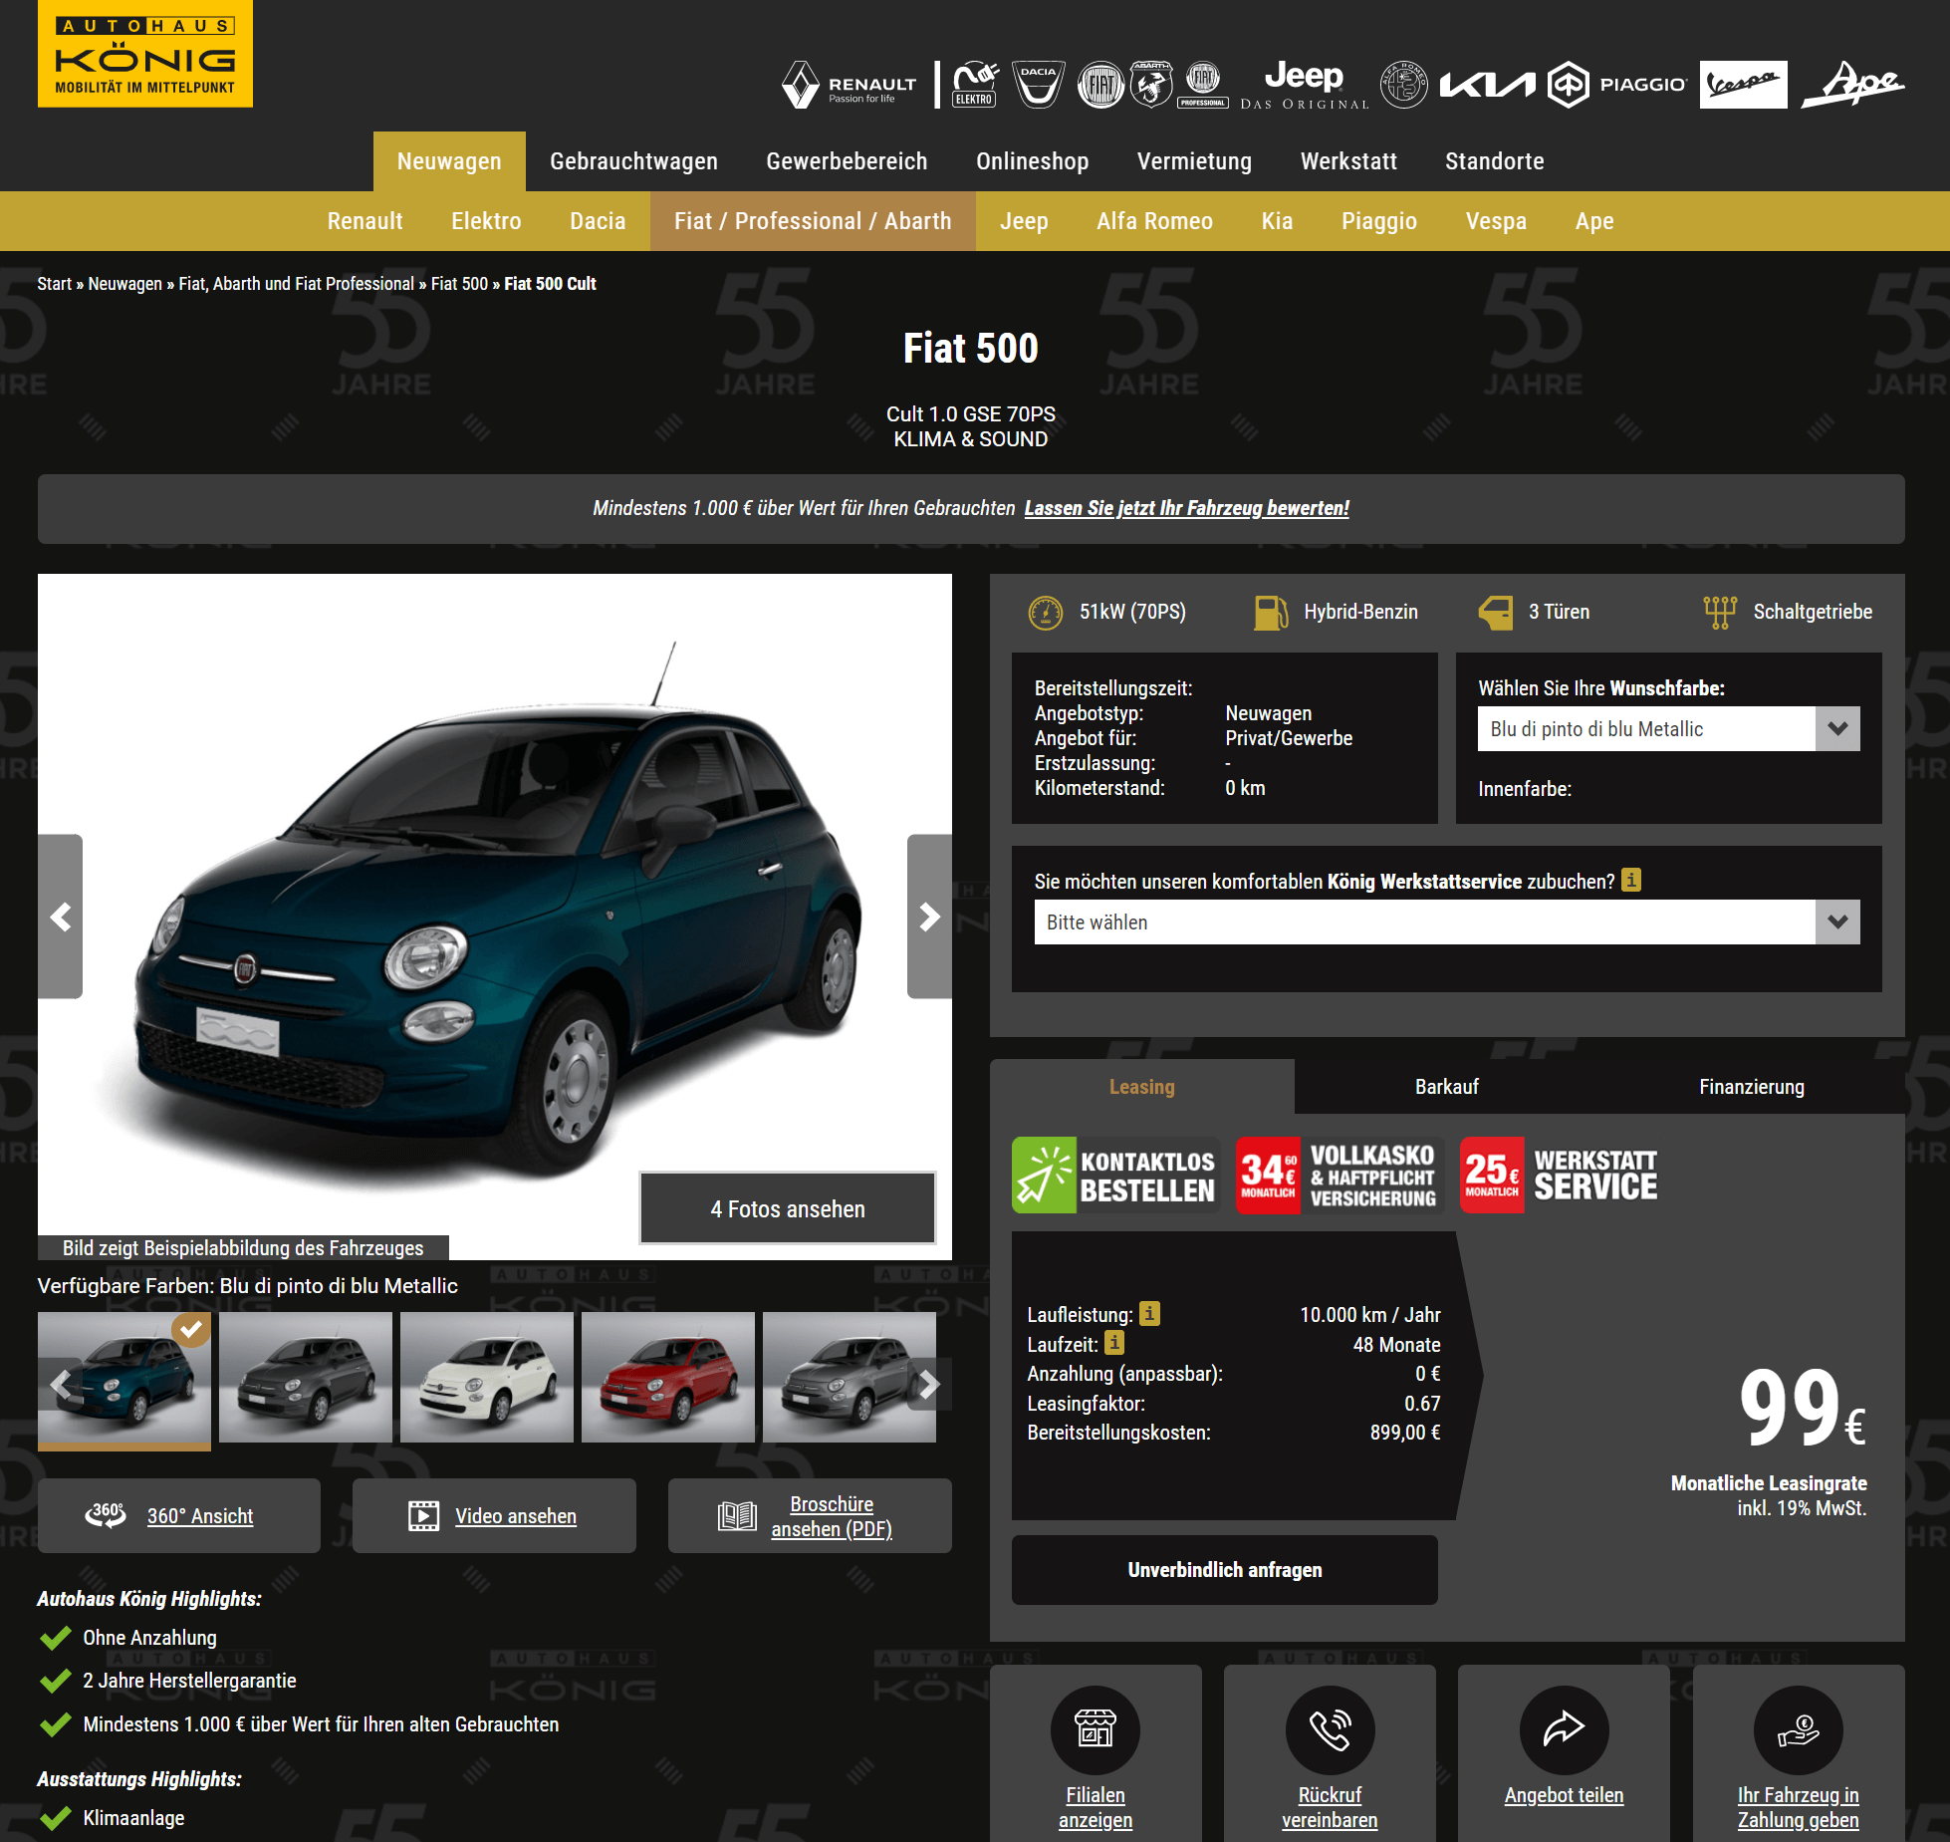Switch to the Leasing tab
This screenshot has width=1950, height=1842.
pyautogui.click(x=1142, y=1087)
